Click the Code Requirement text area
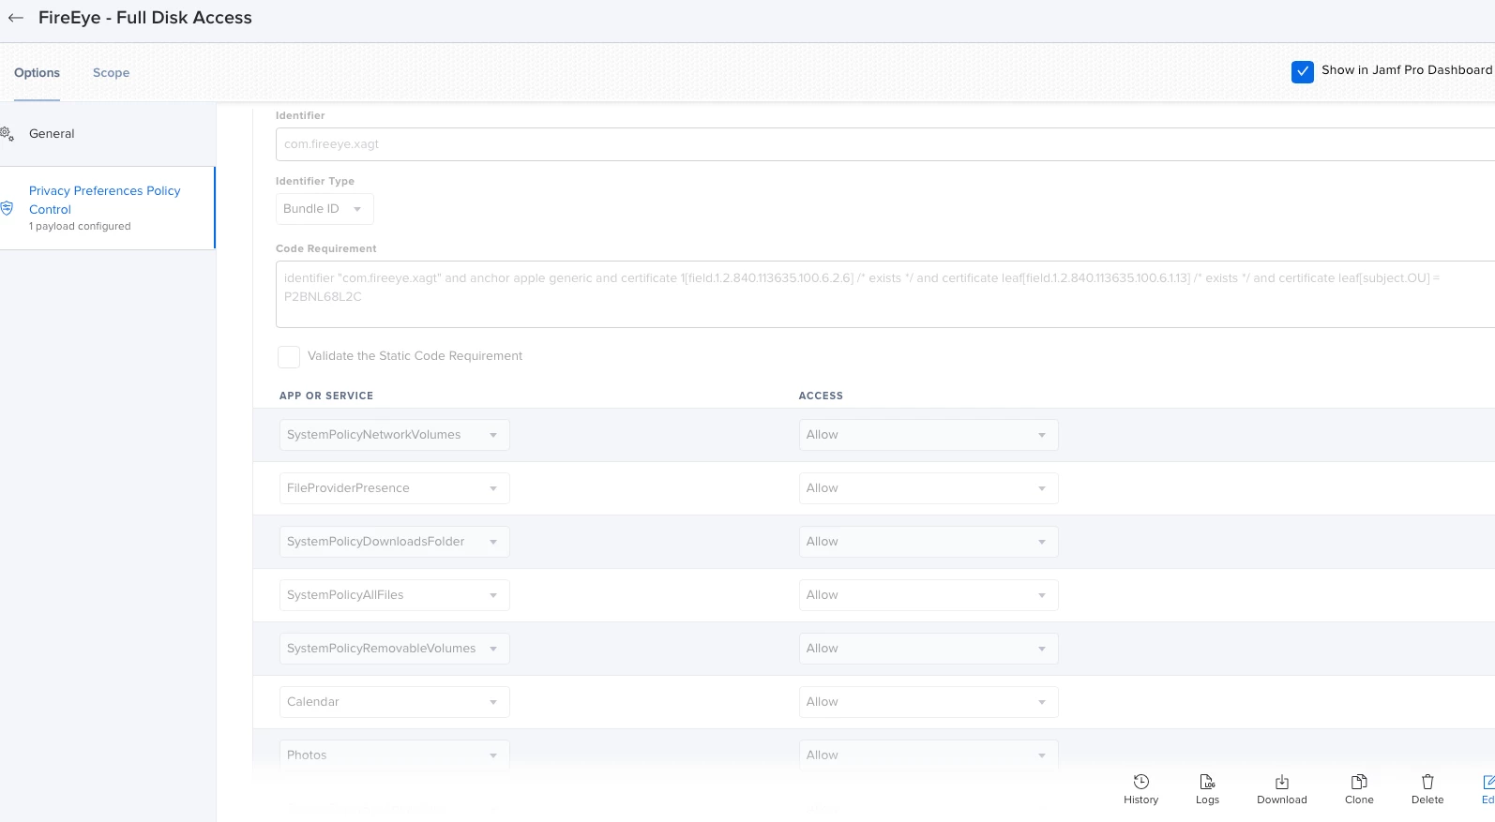 885,294
